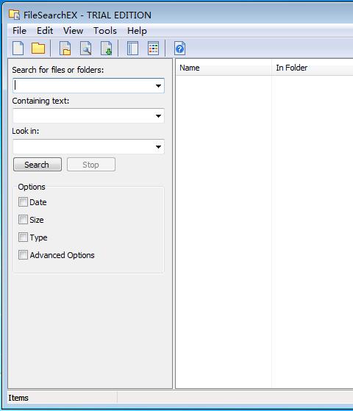This screenshot has height=411, width=353.
Task: Click the colored grid view icon
Action: 153,49
